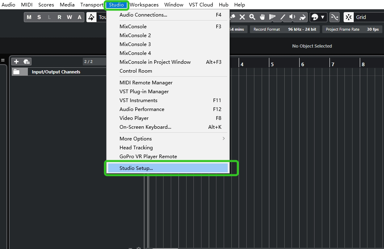Click bar 5 on the ruler
The height and width of the screenshot is (249, 384).
coord(272,65)
